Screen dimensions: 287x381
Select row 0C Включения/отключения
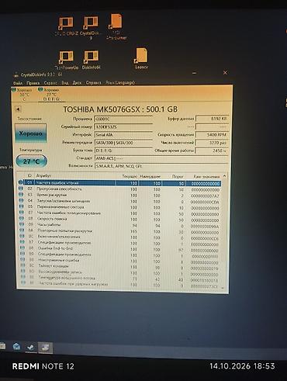(119, 237)
